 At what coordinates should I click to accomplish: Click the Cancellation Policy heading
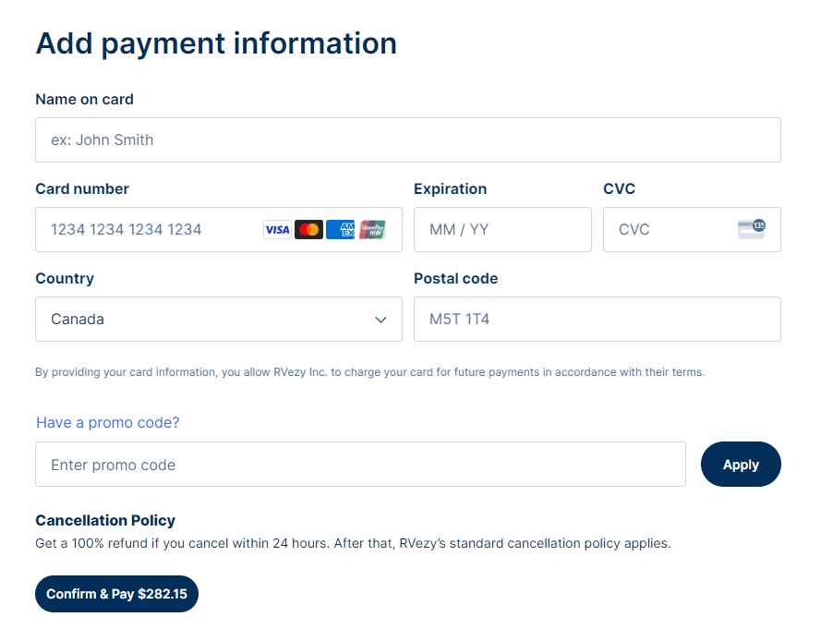click(x=105, y=520)
